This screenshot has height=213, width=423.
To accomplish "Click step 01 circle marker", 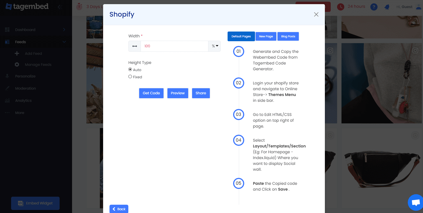I will [238, 51].
